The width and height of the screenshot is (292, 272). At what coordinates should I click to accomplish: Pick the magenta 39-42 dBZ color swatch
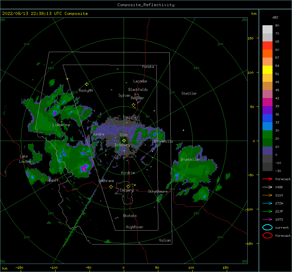point(267,102)
